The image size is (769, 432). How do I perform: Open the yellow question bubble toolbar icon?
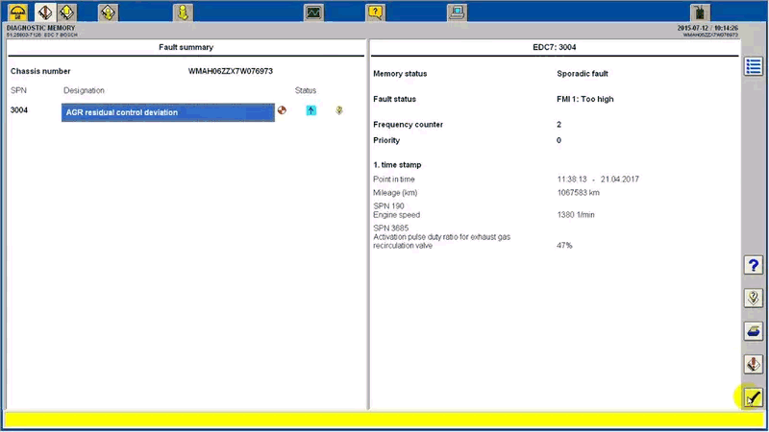click(376, 12)
